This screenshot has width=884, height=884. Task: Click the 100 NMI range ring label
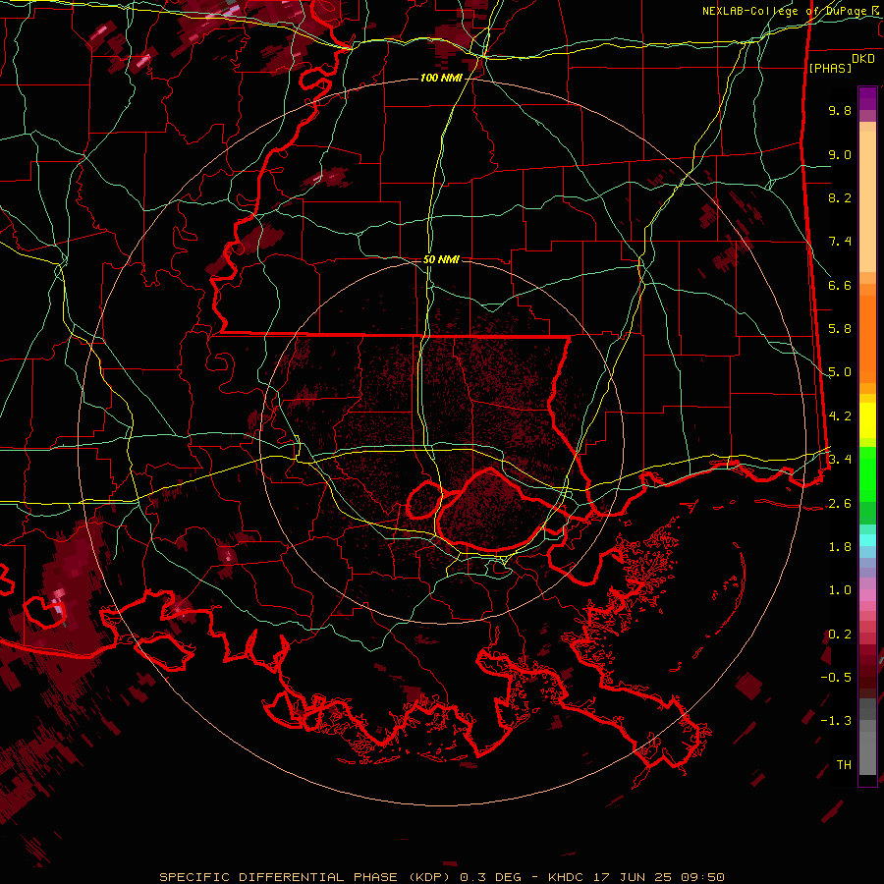440,78
